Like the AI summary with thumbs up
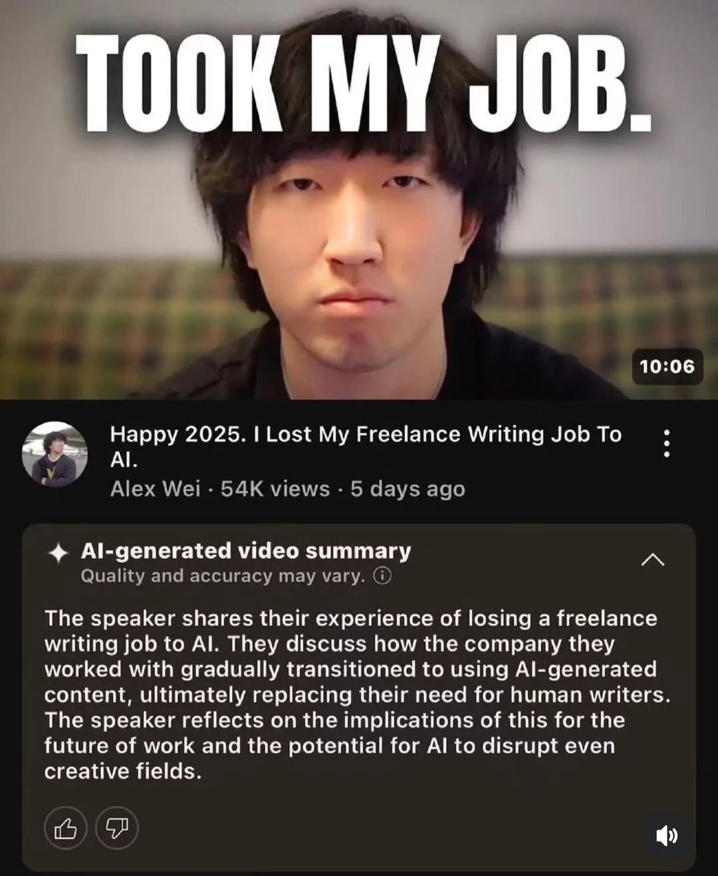Screen dimensions: 718x876 (65, 828)
